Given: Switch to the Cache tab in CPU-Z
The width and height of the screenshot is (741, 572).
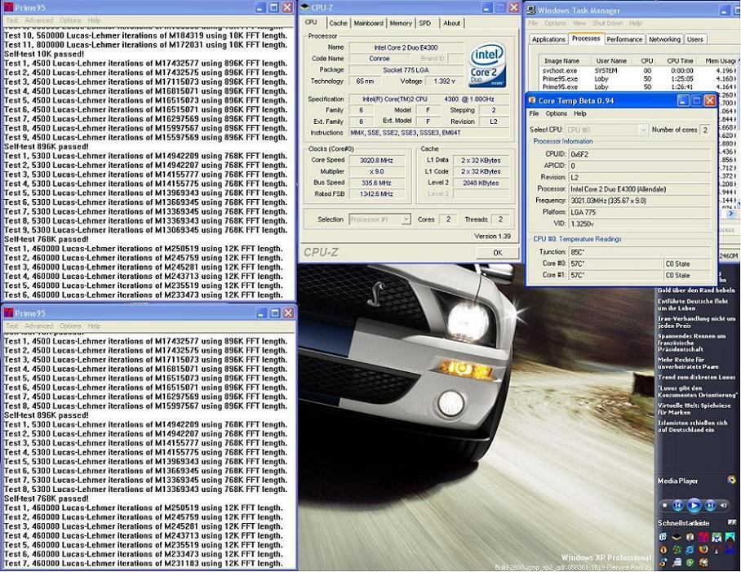Looking at the screenshot, I should tap(338, 23).
